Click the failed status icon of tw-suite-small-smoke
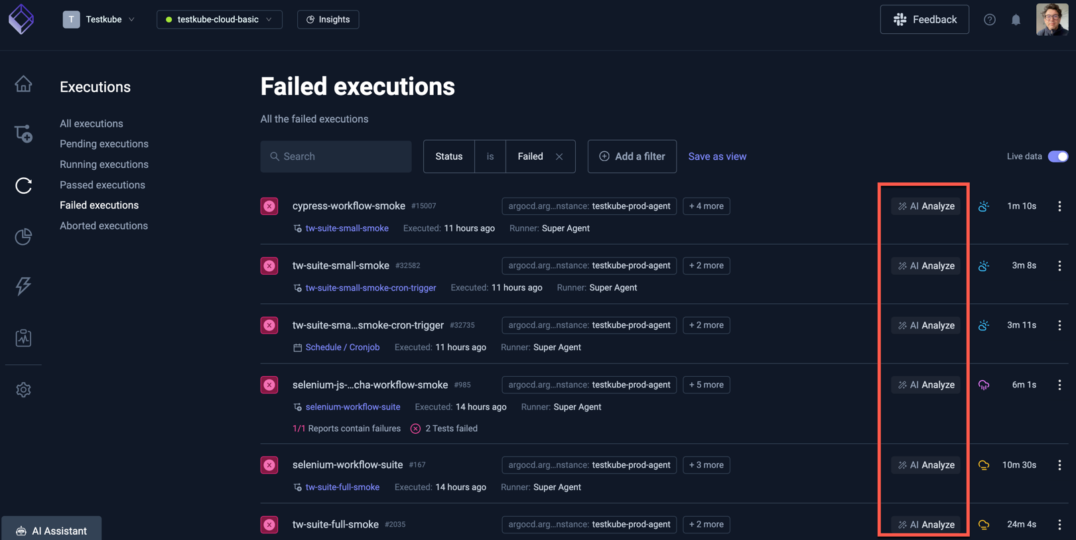The height and width of the screenshot is (540, 1076). (x=269, y=266)
